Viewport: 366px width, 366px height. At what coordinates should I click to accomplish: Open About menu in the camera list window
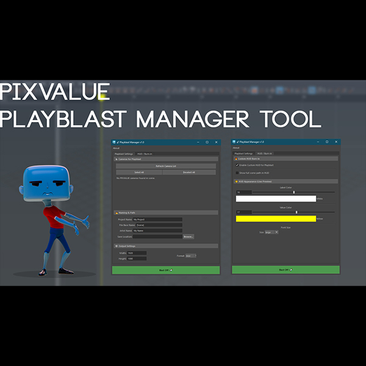pyautogui.click(x=117, y=148)
